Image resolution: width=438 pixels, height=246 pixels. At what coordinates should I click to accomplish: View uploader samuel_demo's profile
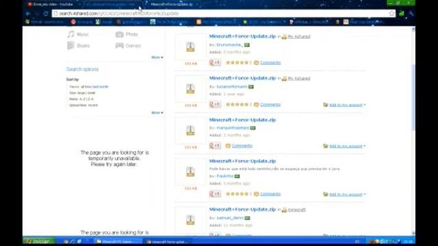[x=230, y=218]
